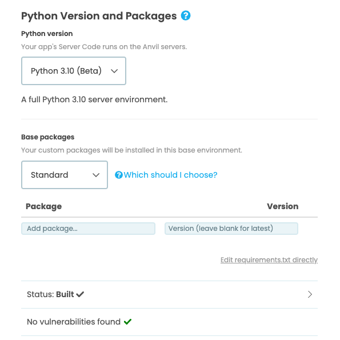Click the Base packages section label
The image size is (340, 340).
coord(47,137)
